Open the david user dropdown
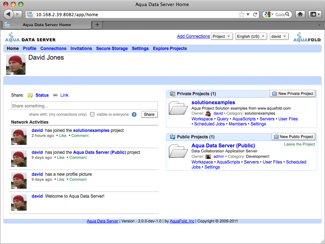 pos(279,36)
